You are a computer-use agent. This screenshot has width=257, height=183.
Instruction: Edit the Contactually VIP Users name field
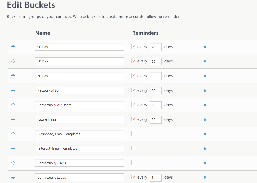tap(79, 105)
